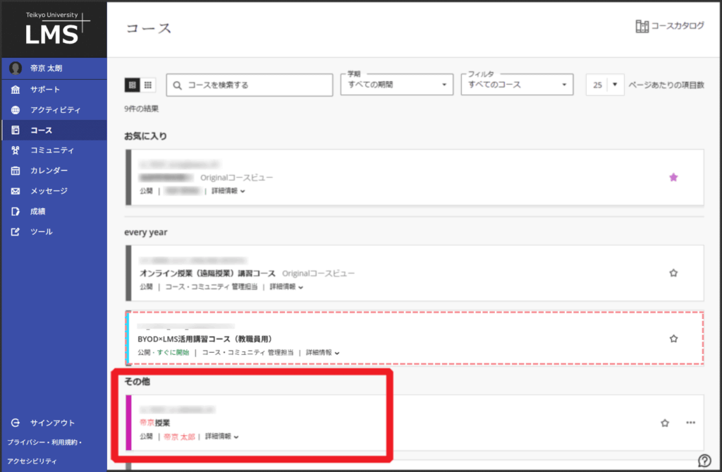Open the course catalog icon
The height and width of the screenshot is (472, 722).
tap(642, 27)
